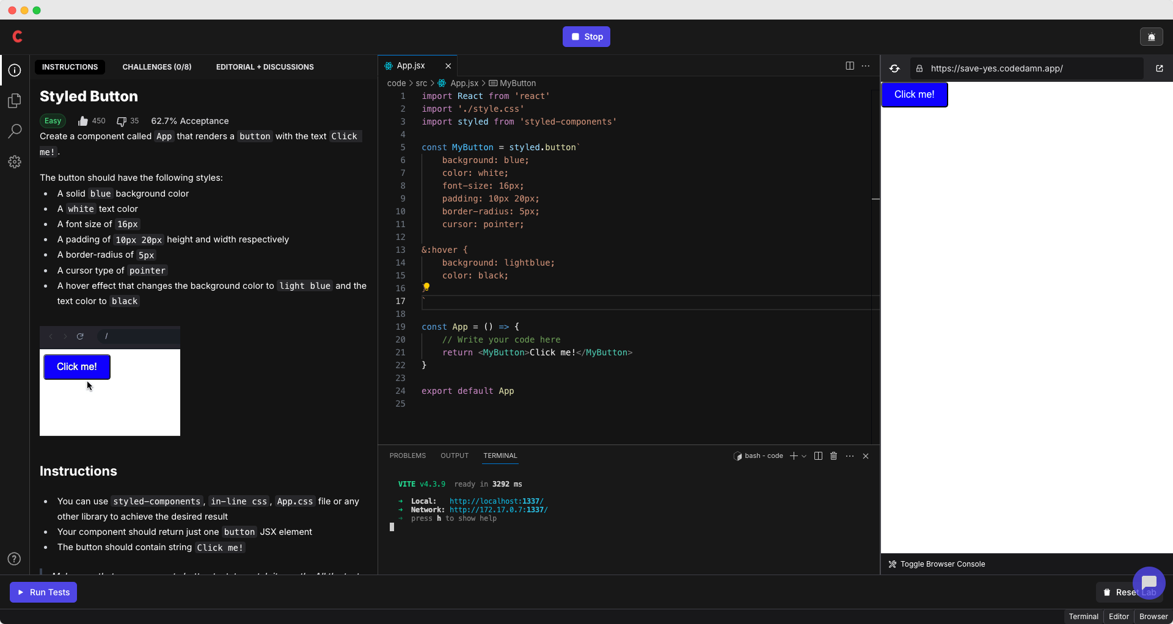Switch to the Problems panel tab
Image resolution: width=1173 pixels, height=624 pixels.
(407, 456)
